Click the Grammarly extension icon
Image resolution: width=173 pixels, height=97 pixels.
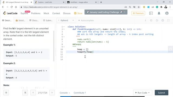click(157, 7)
